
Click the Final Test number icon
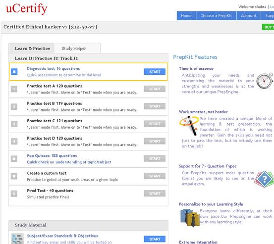pos(14,194)
